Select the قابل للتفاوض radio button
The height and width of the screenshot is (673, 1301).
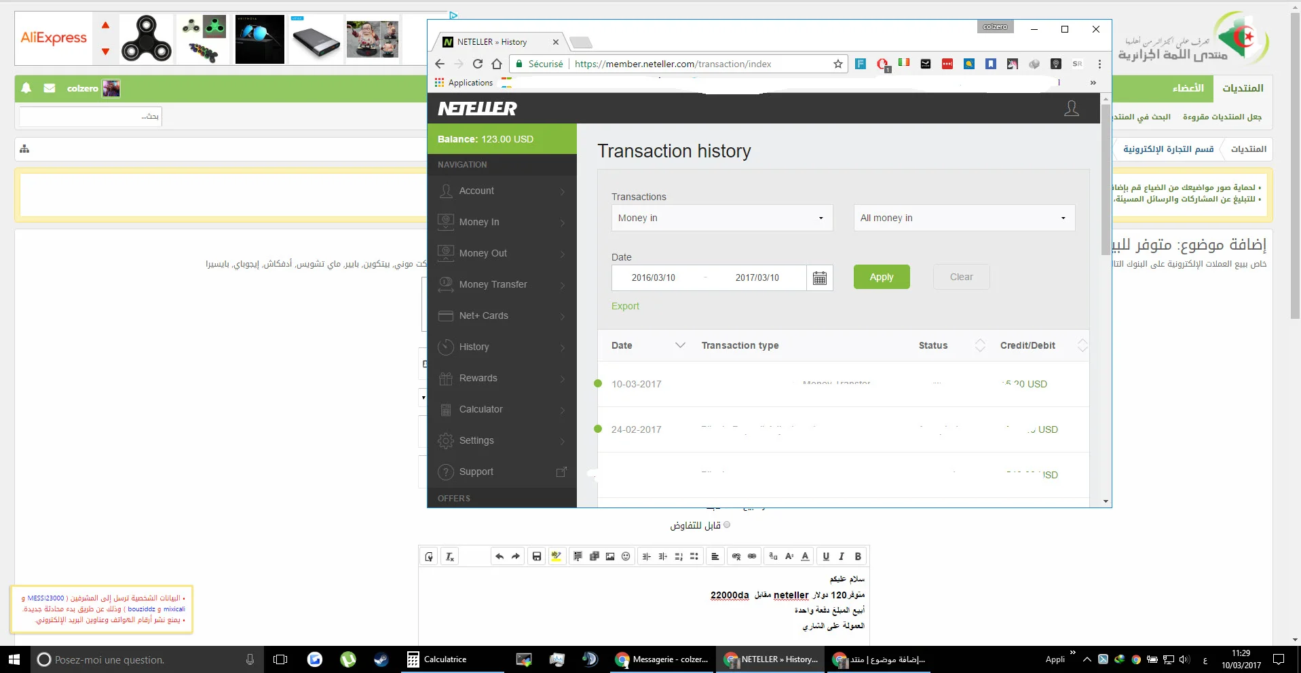(727, 524)
